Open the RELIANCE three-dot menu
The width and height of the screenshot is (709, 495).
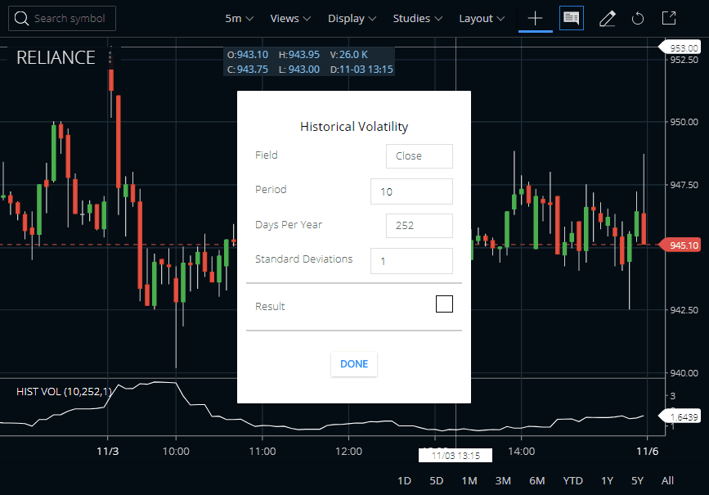pyautogui.click(x=110, y=57)
